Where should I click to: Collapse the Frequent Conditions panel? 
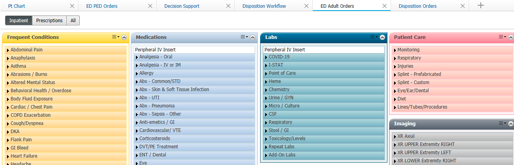[124, 37]
